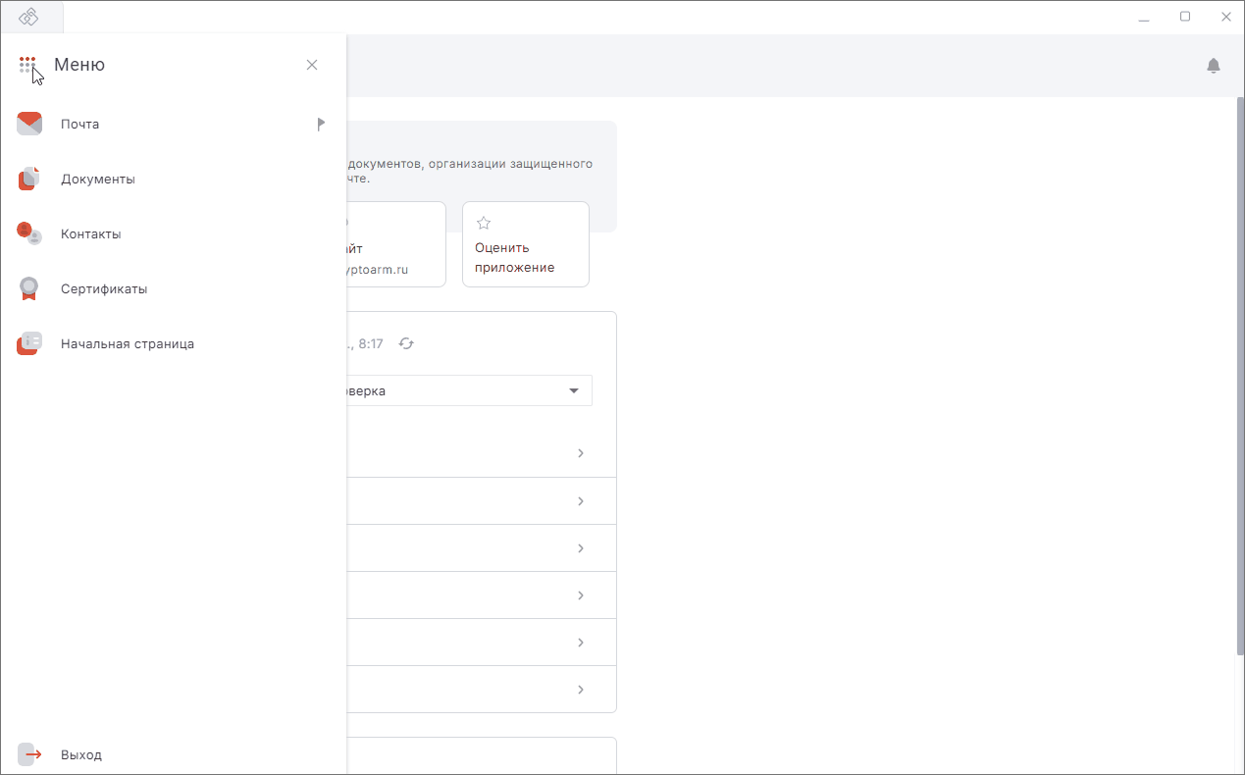Open the dropdown arrow of the оверка combo box
The height and width of the screenshot is (775, 1245).
pyautogui.click(x=574, y=390)
